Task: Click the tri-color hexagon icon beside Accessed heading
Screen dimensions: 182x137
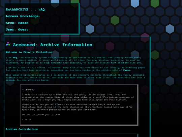Action: [x=8, y=44]
